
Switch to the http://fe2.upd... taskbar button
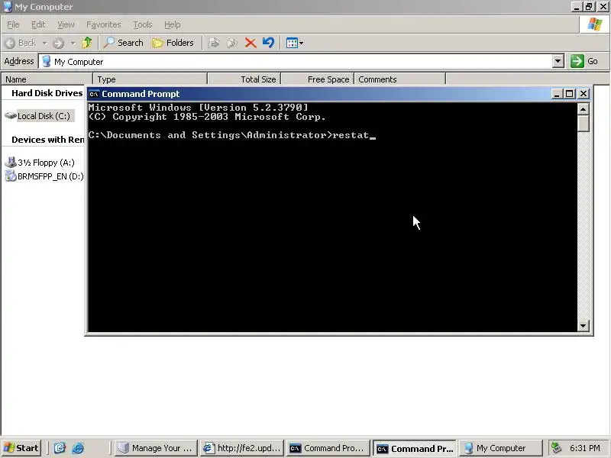[241, 448]
